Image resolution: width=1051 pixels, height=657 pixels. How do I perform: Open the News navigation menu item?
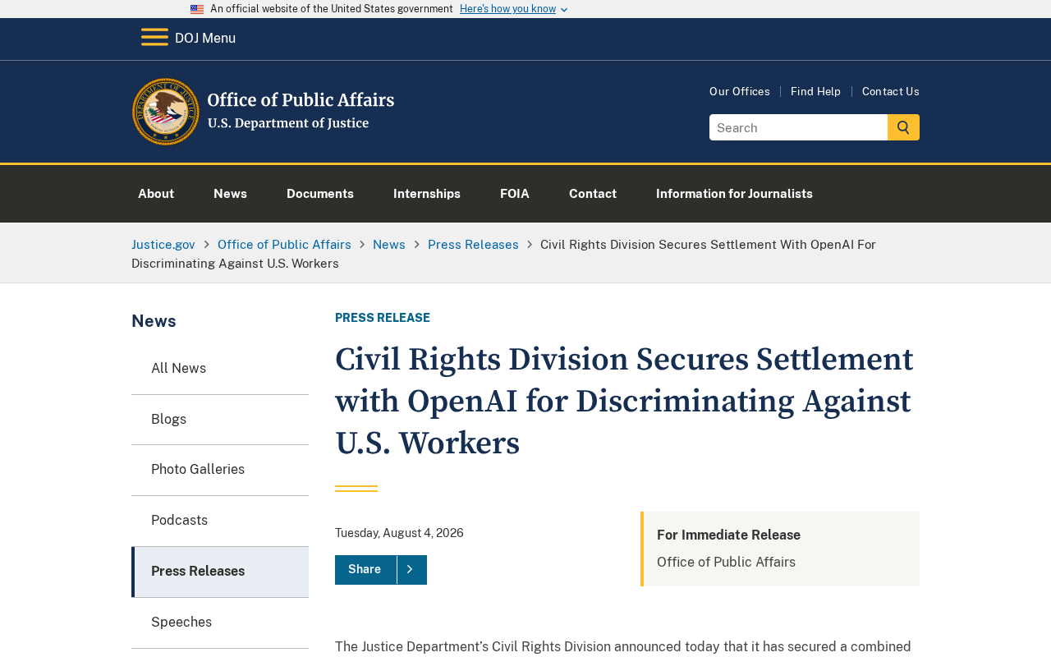(x=230, y=194)
